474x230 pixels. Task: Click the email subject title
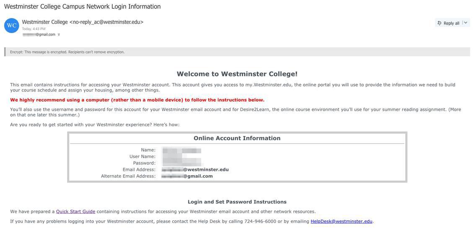pyautogui.click(x=83, y=7)
